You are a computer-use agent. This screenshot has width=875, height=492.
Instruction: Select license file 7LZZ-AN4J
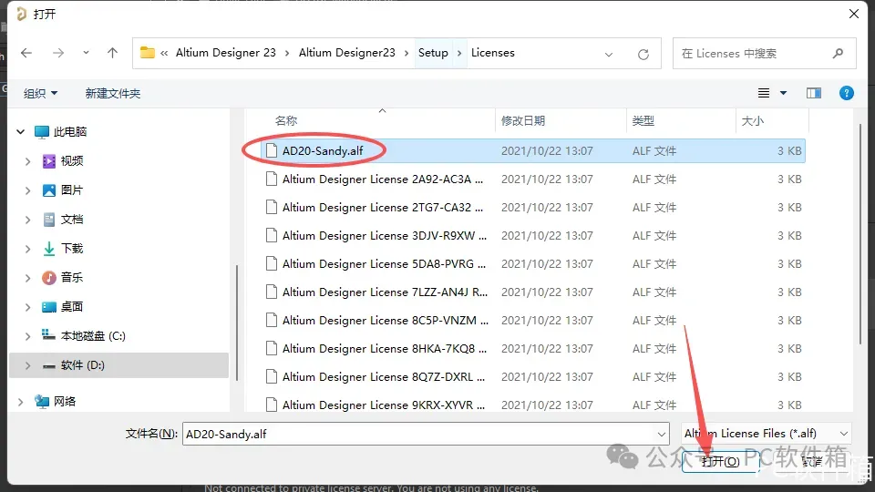click(533, 292)
